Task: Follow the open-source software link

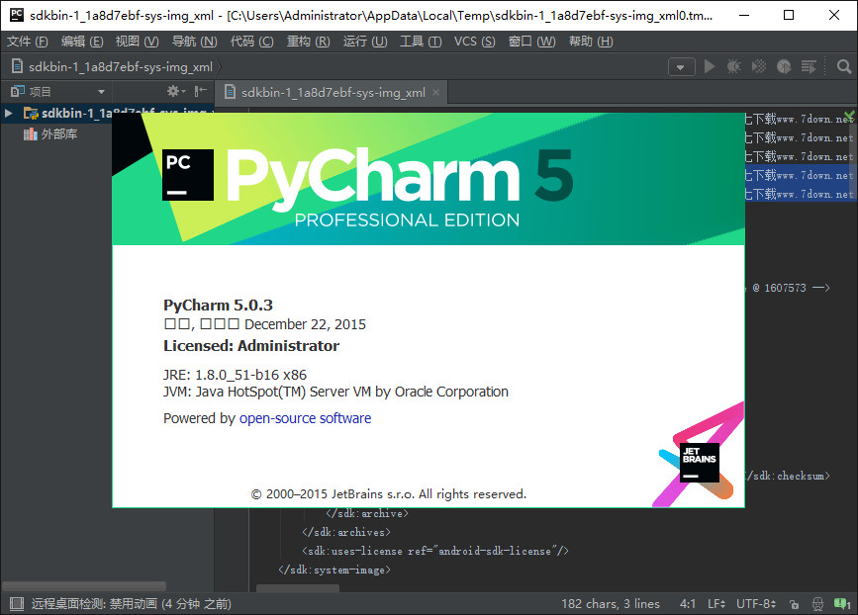Action: (x=305, y=418)
